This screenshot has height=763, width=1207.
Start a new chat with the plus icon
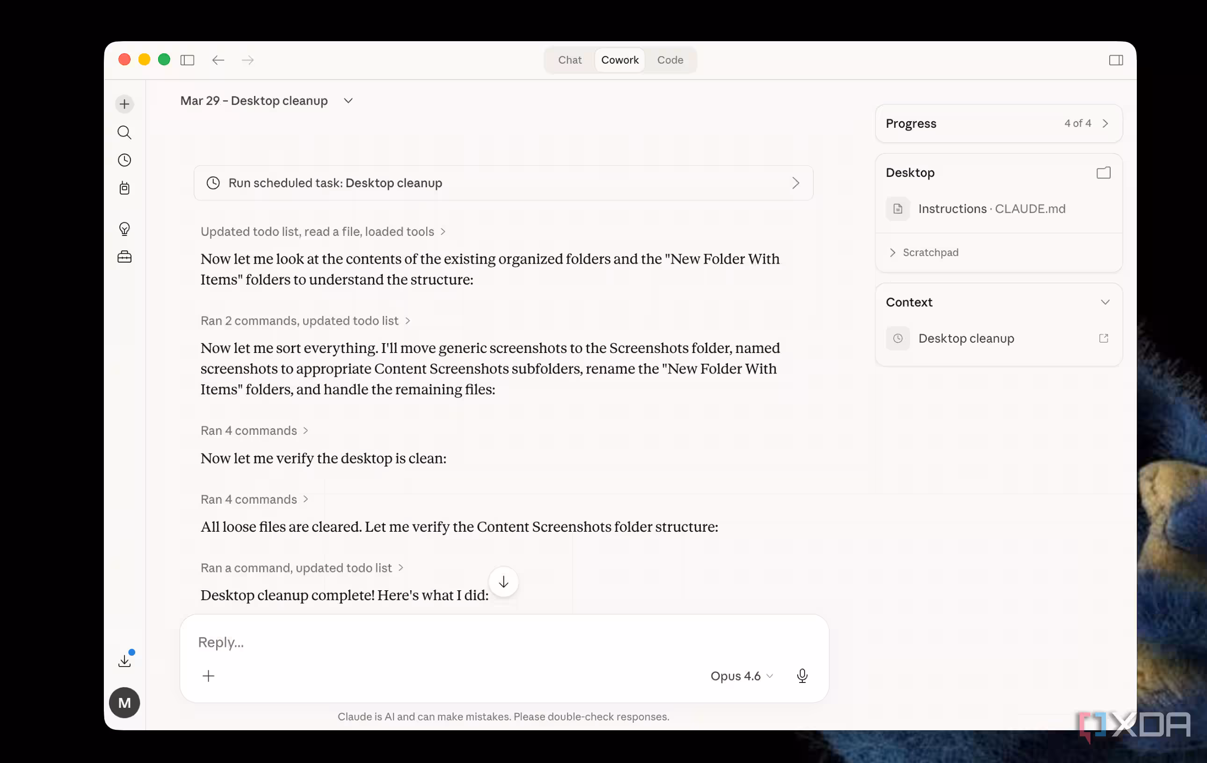124,104
